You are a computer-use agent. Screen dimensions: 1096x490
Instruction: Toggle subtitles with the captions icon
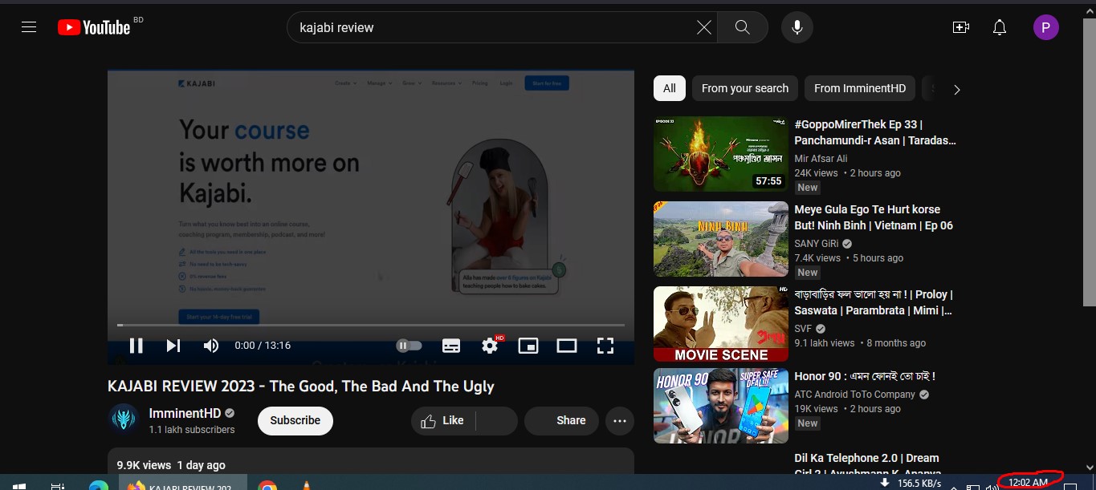tap(451, 346)
